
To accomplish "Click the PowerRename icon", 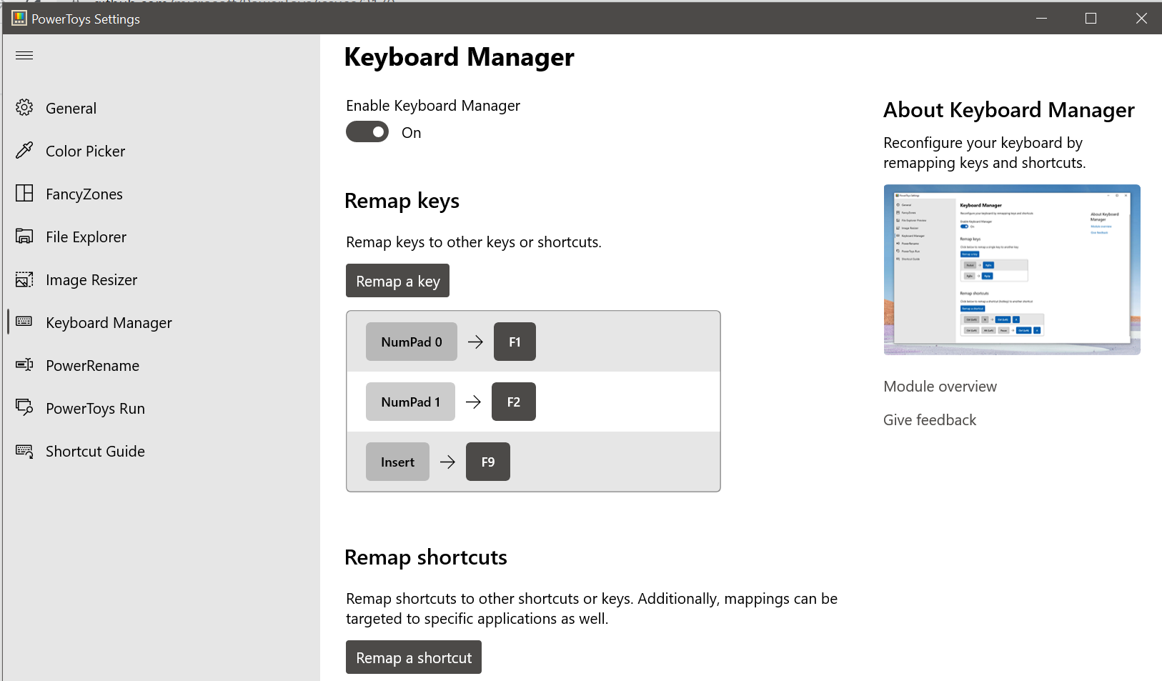I will [24, 364].
